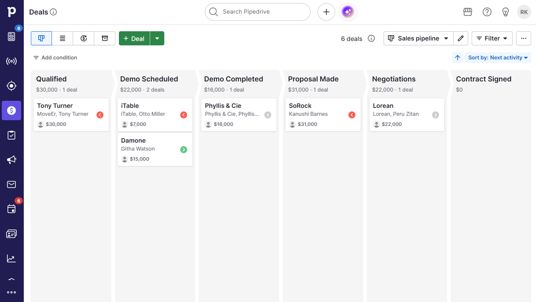Edit the pipeline using the pencil icon
Viewport: 536px width, 302px height.
(x=461, y=38)
